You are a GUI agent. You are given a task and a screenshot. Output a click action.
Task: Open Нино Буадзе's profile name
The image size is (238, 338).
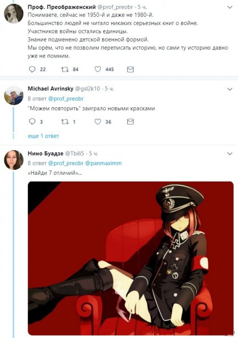(45, 153)
